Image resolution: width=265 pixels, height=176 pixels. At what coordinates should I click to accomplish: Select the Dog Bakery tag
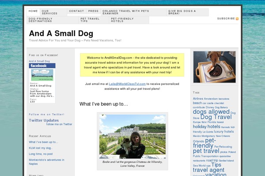click(x=221, y=107)
